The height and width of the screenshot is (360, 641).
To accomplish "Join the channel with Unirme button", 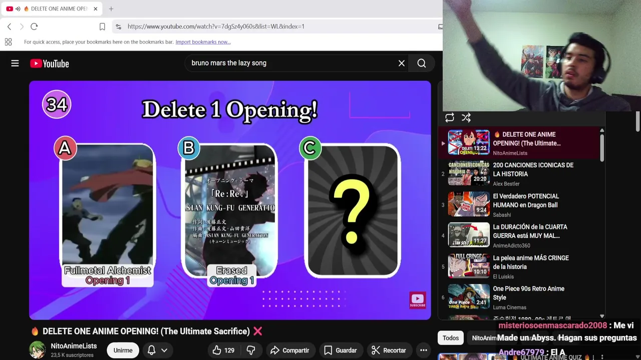I will point(123,350).
